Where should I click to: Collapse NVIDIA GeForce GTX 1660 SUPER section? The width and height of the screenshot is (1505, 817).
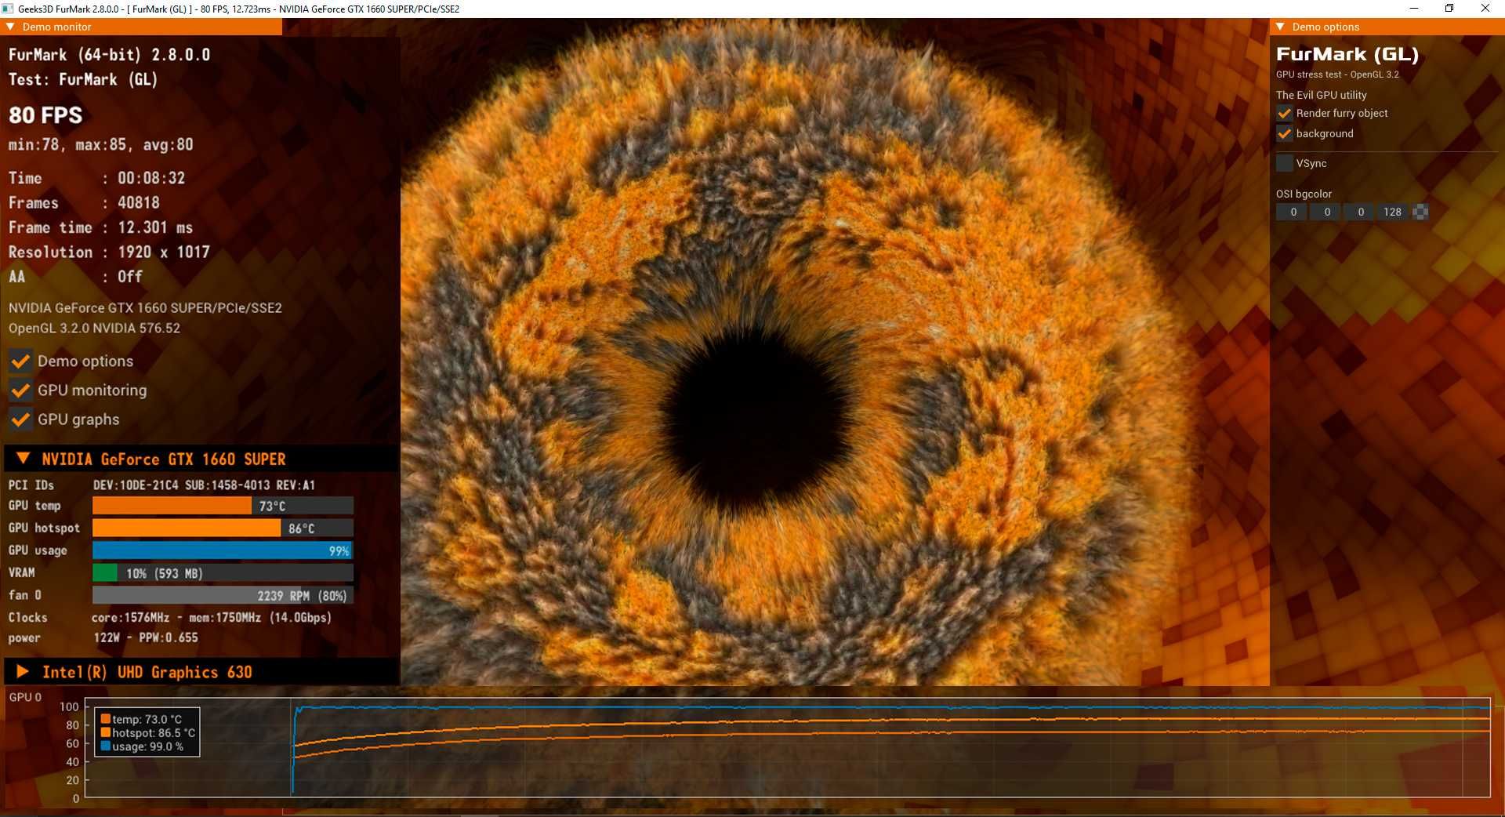pyautogui.click(x=24, y=459)
